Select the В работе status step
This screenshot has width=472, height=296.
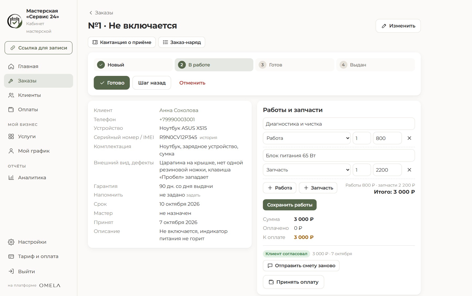click(x=214, y=65)
